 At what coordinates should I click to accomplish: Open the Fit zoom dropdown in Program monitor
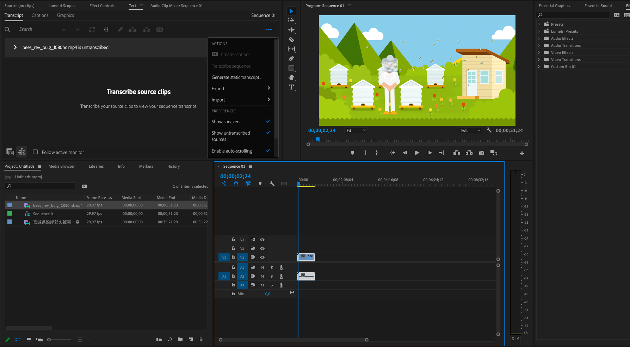point(356,130)
